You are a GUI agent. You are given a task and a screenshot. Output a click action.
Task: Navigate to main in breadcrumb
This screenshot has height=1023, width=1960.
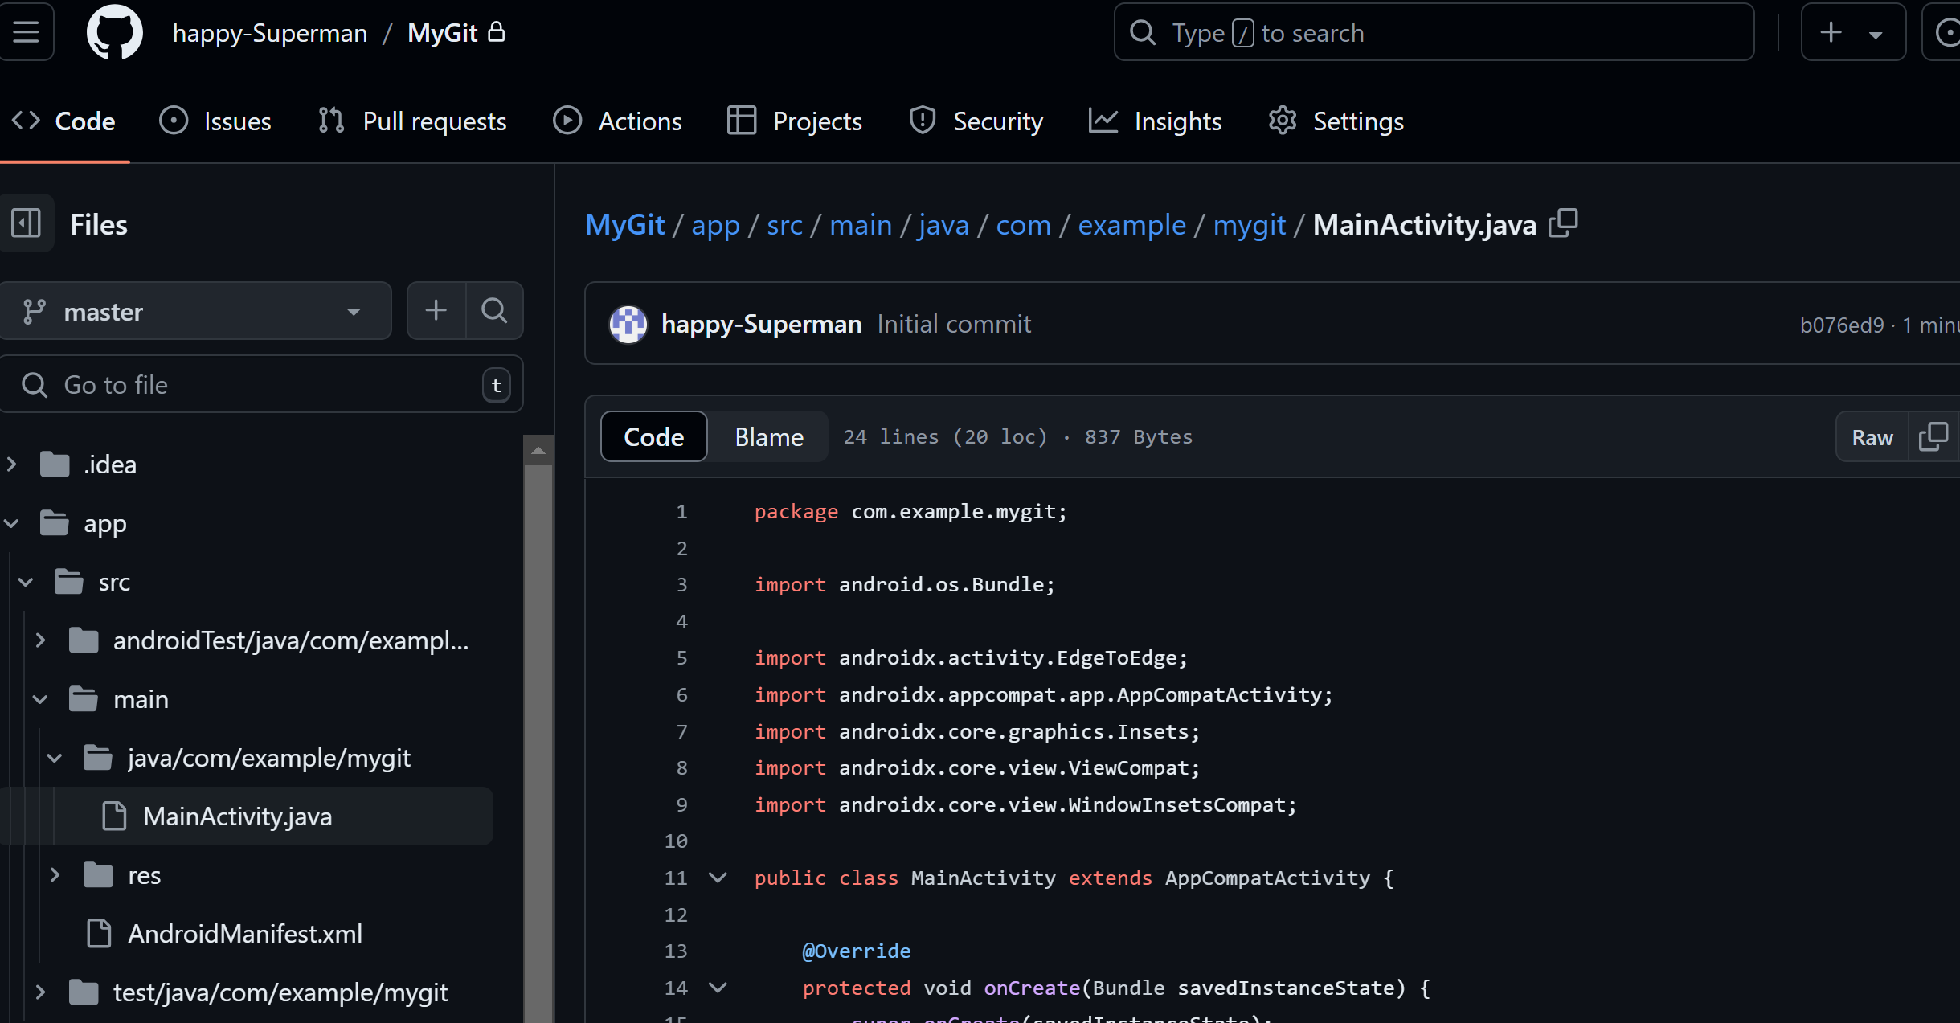tap(861, 225)
